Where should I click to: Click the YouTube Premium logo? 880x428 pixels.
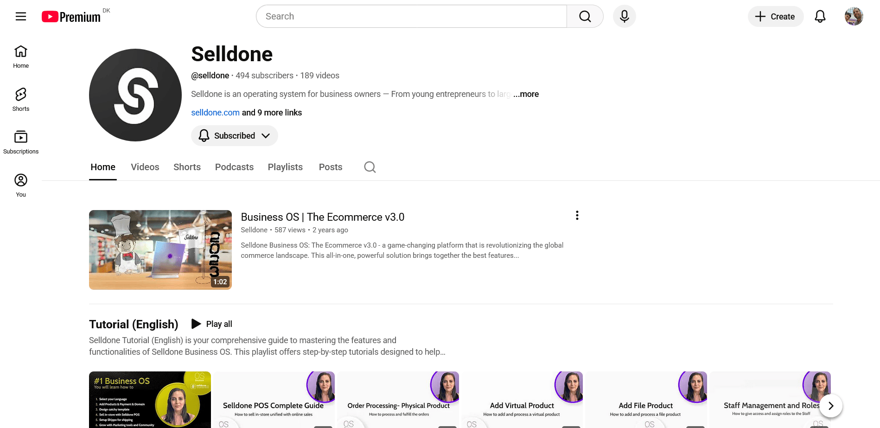[x=71, y=17]
